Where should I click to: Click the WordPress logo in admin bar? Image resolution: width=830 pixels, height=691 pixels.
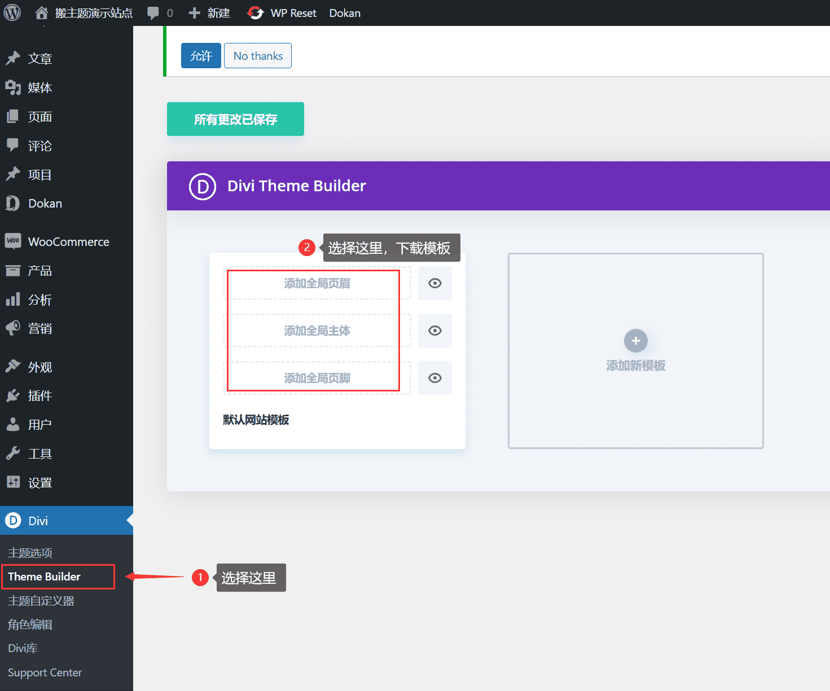pyautogui.click(x=12, y=12)
